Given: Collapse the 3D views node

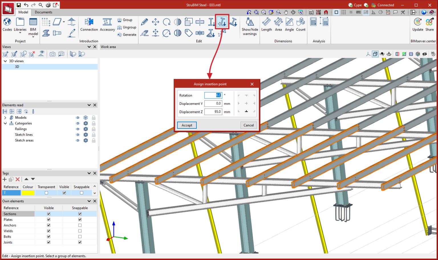Looking at the screenshot, I should [x=5, y=61].
